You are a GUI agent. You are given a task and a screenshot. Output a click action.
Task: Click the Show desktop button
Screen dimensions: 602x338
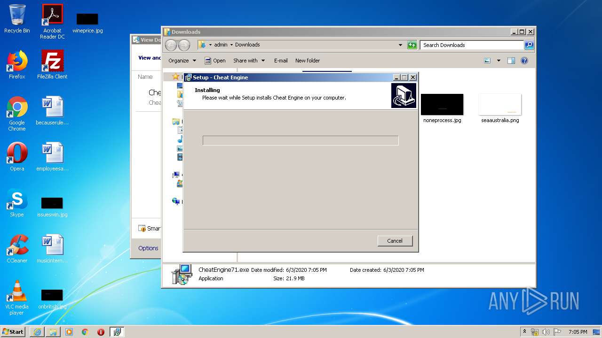pos(597,332)
